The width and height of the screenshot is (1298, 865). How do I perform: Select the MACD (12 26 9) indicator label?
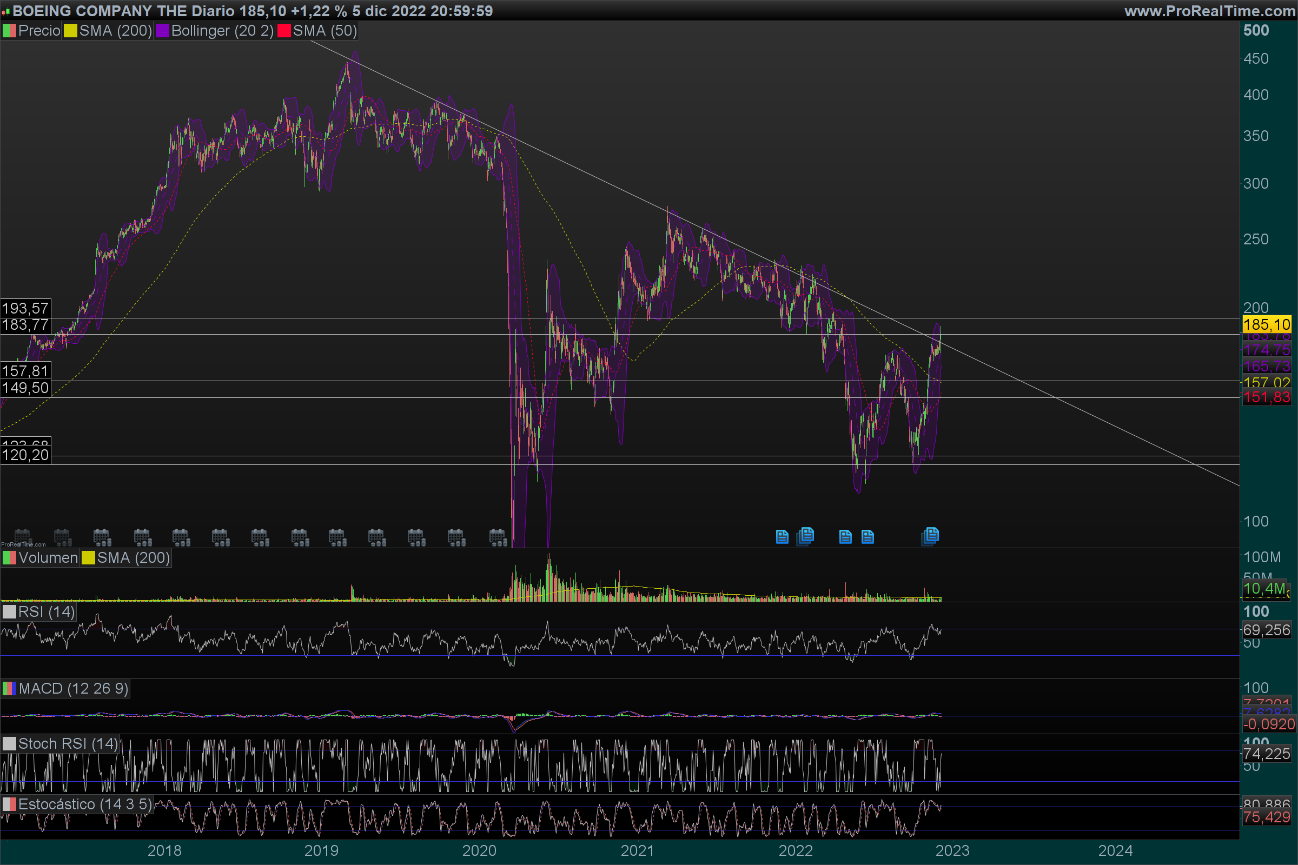point(73,688)
